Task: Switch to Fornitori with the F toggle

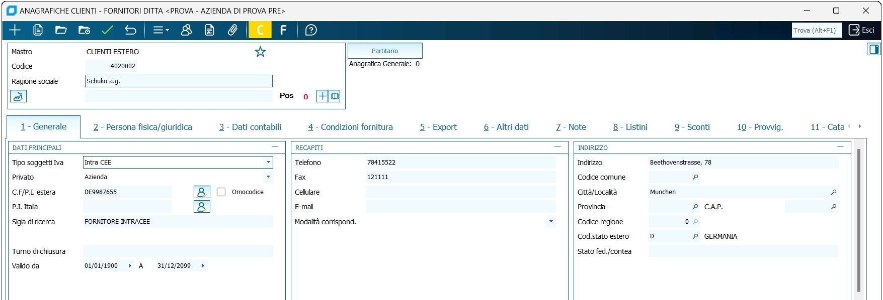Action: (x=283, y=30)
